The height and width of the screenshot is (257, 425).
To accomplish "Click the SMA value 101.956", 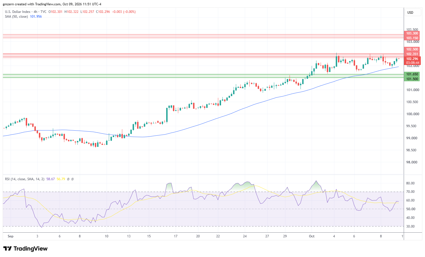I will 36,17.
